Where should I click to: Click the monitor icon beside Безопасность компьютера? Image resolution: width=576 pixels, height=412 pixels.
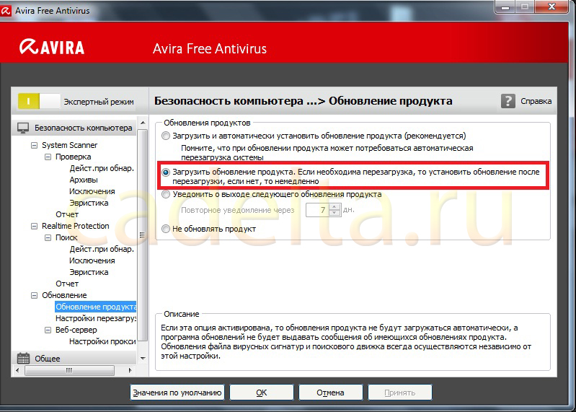(x=23, y=128)
